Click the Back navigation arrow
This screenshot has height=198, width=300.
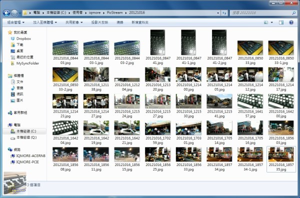click(x=6, y=13)
